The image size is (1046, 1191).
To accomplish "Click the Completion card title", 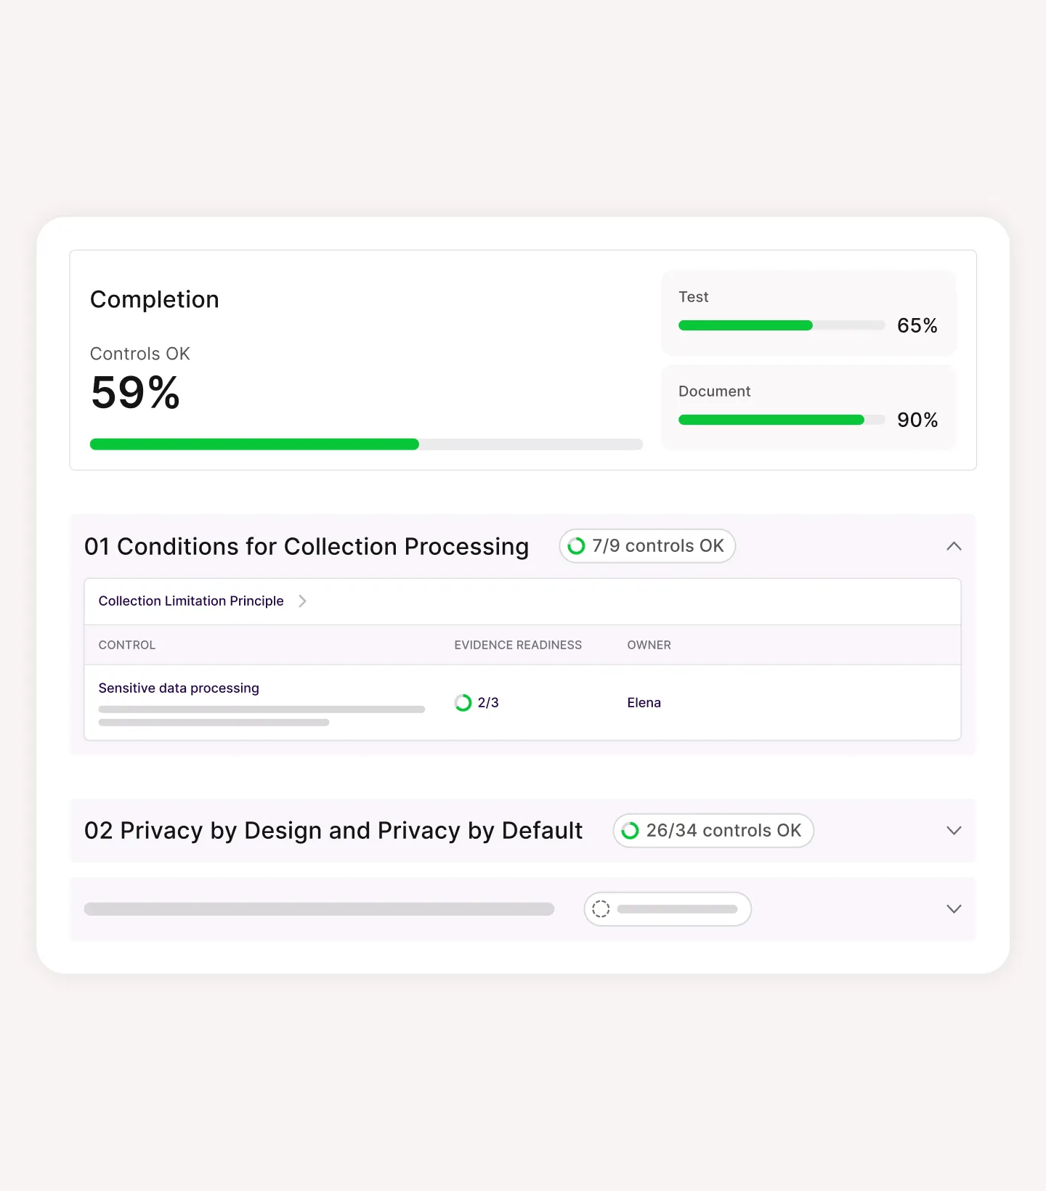I will tap(154, 299).
